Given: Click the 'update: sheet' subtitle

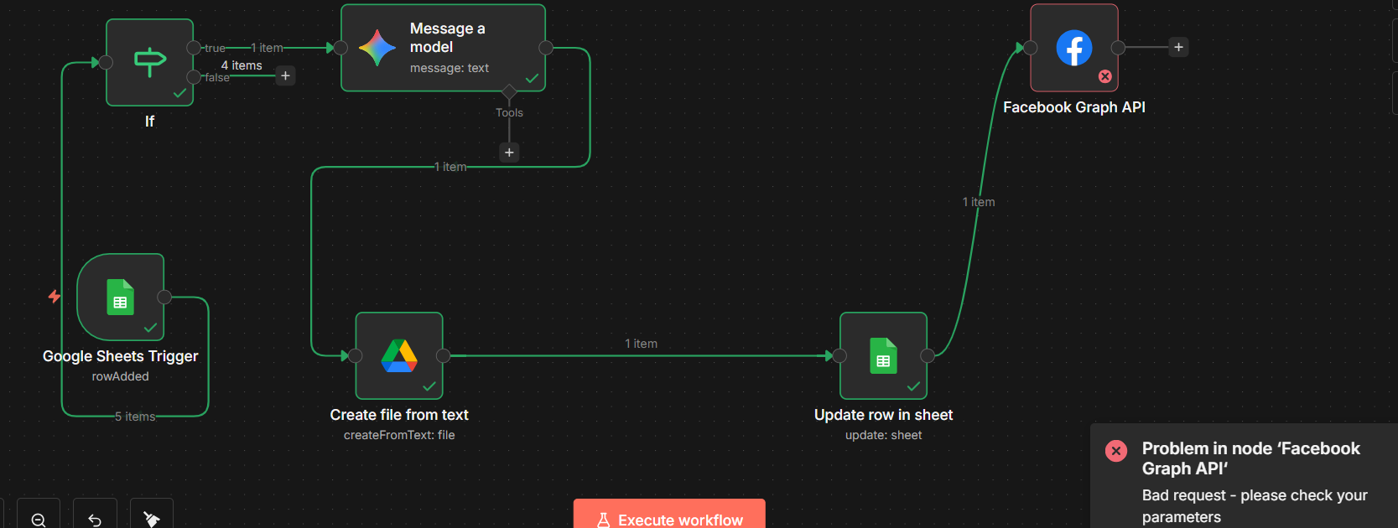Looking at the screenshot, I should [883, 435].
